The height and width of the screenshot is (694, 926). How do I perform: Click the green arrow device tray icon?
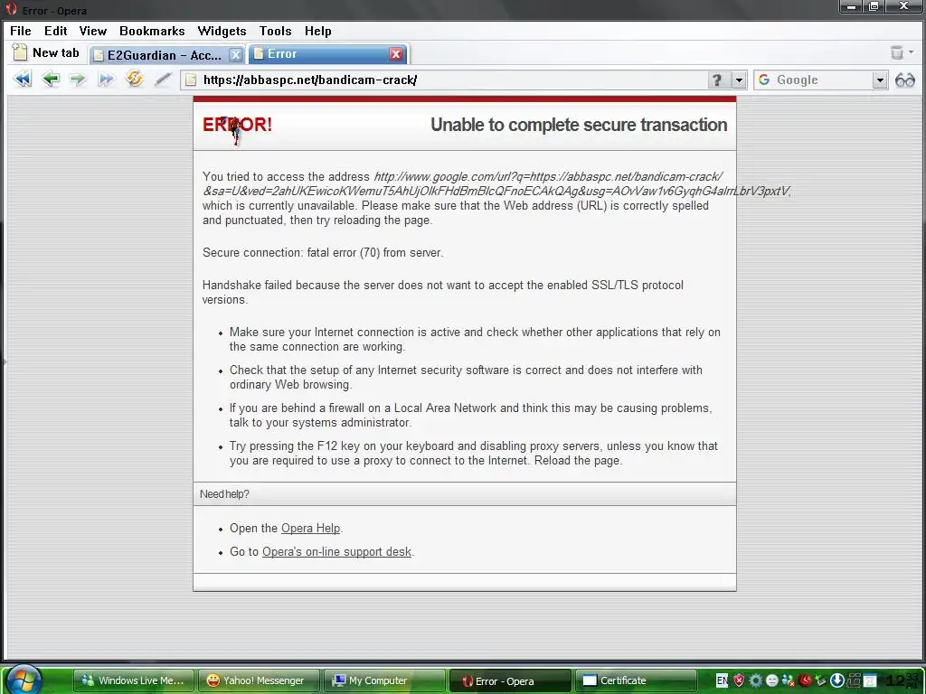(820, 680)
